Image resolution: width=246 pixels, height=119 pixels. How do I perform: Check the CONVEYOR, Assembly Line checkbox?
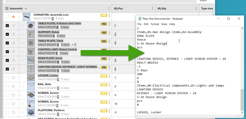[7, 17]
